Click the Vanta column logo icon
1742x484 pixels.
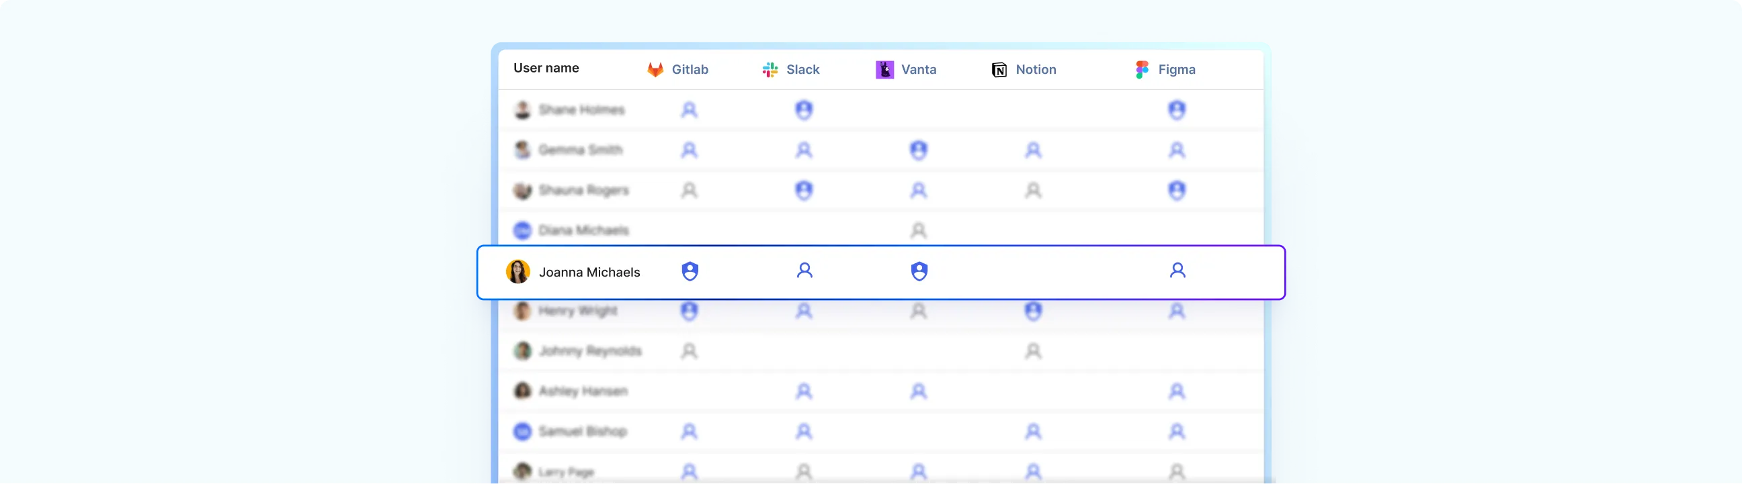point(884,70)
